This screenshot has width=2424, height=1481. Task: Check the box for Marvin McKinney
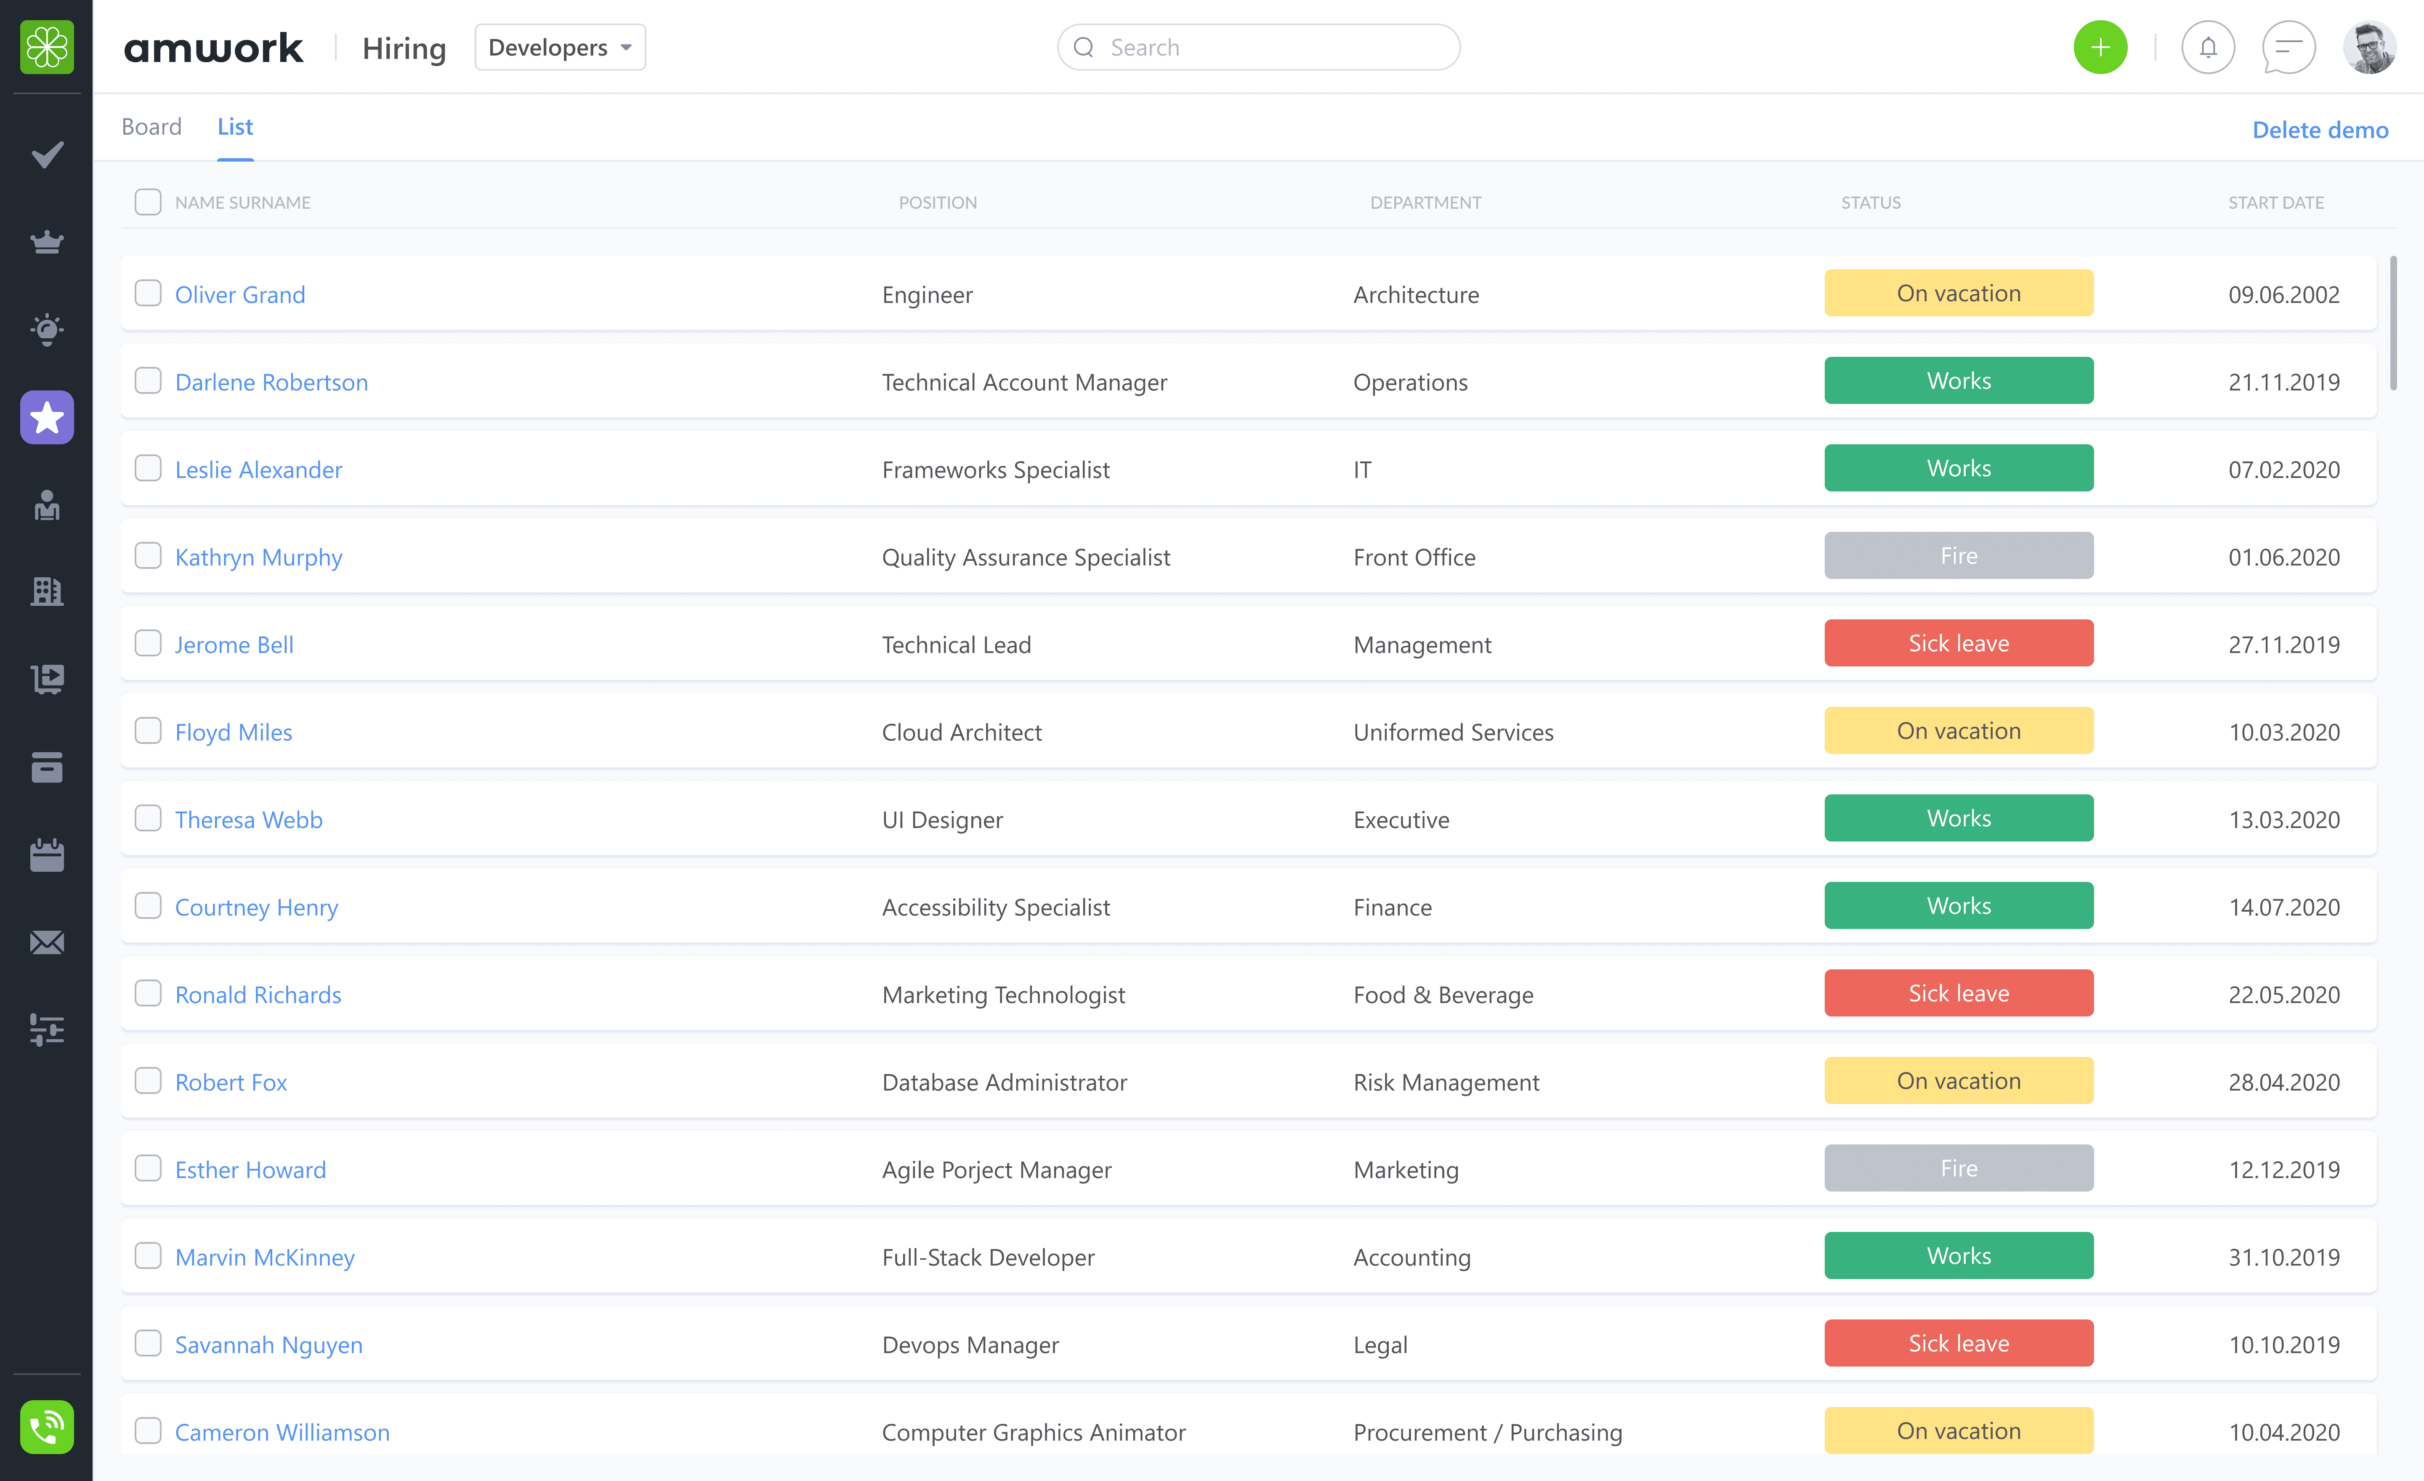pos(148,1256)
